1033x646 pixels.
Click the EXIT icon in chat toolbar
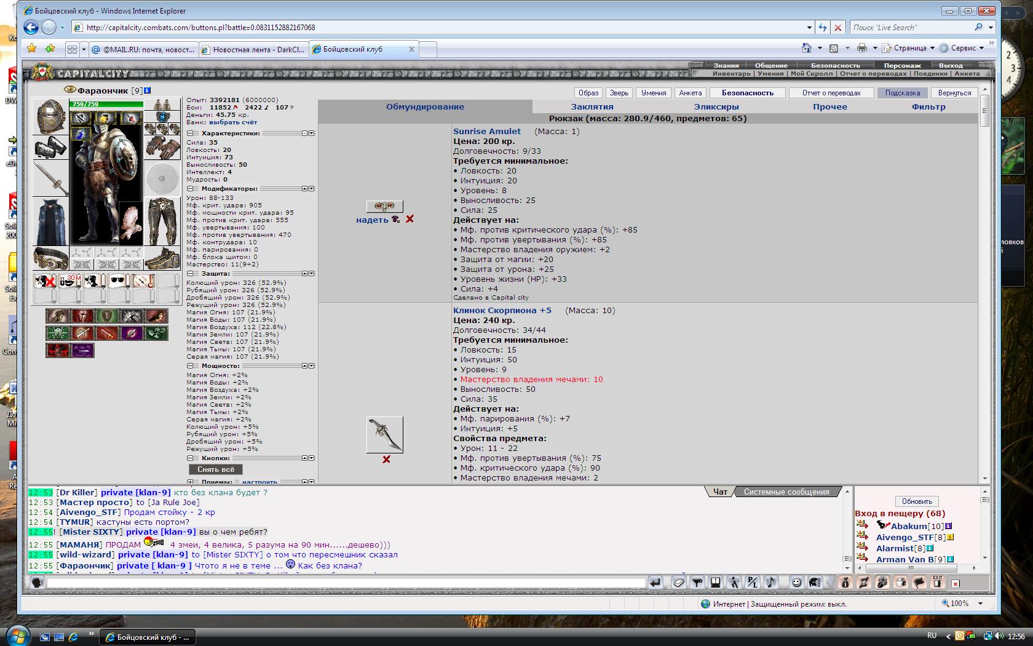(937, 582)
